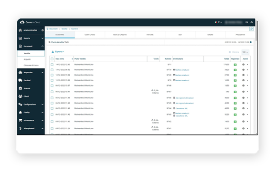Click the Documenti file icon in the sidebar

pyautogui.click(x=21, y=46)
